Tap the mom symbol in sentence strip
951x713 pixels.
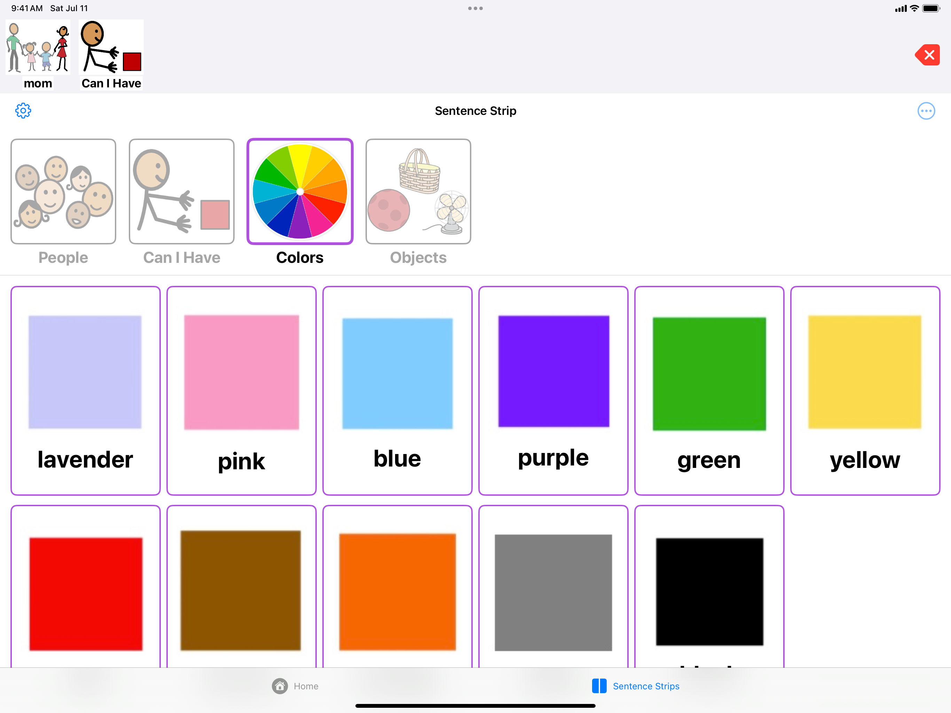point(38,55)
